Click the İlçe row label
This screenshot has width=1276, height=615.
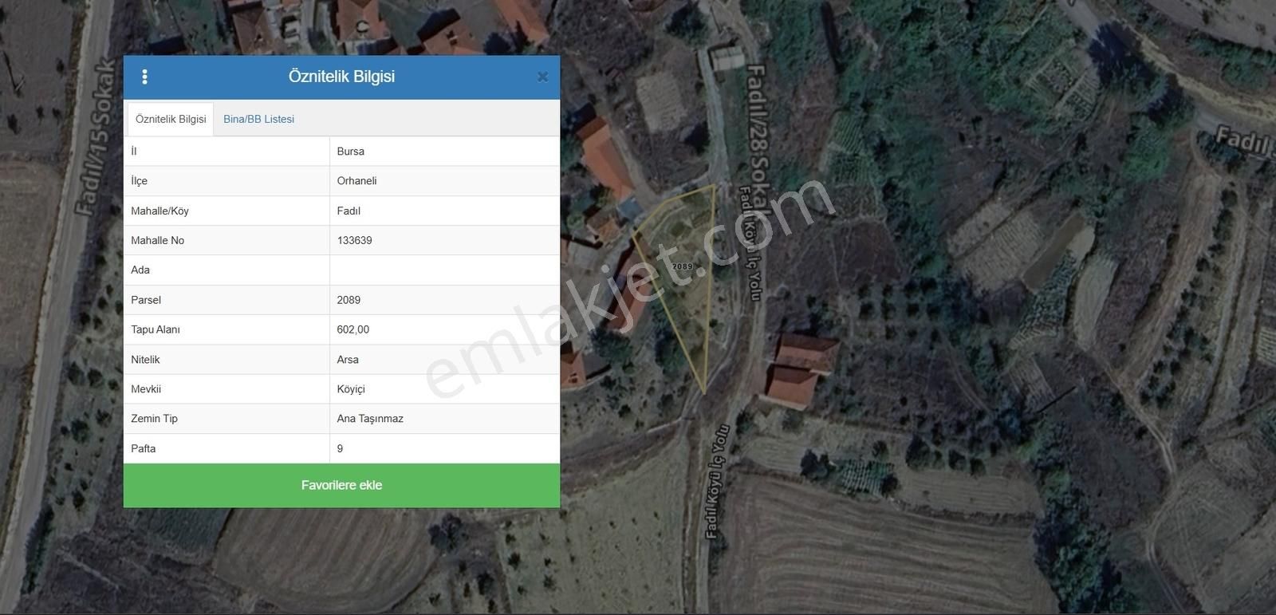(x=139, y=181)
